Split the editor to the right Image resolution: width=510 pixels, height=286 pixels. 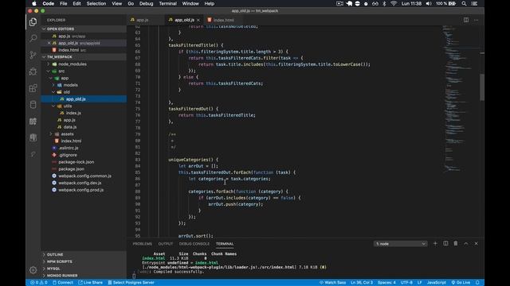coord(466,20)
